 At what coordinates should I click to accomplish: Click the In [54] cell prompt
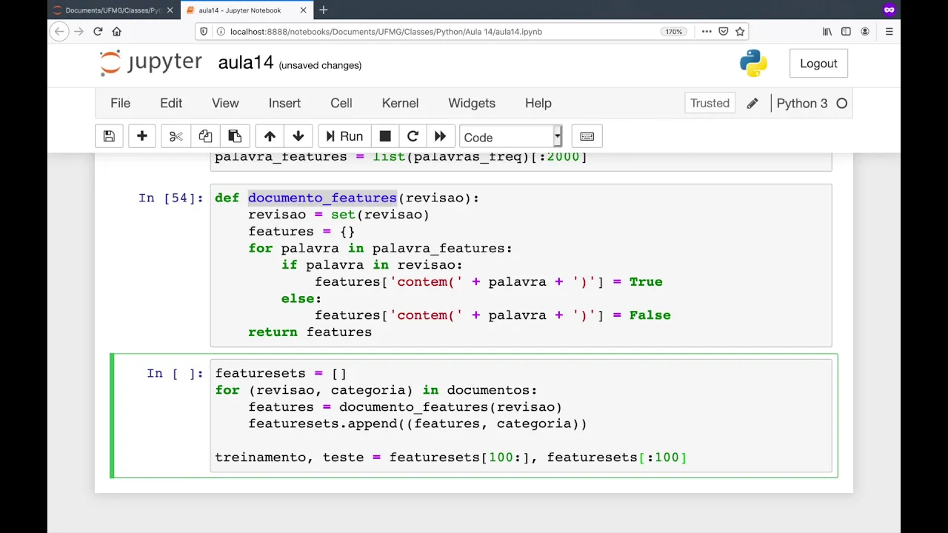click(x=170, y=198)
